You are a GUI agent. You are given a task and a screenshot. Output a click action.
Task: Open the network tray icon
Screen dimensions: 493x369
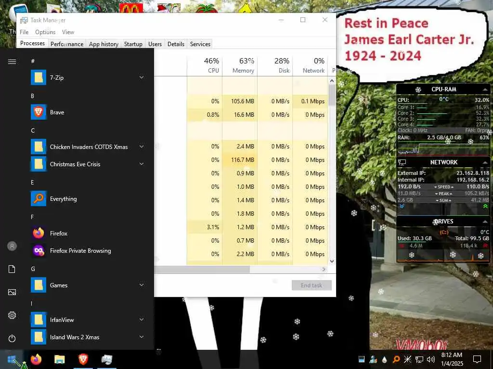419,359
